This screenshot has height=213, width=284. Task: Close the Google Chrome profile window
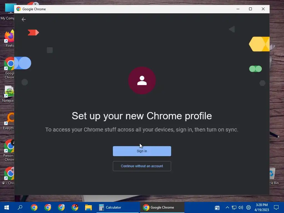point(263,9)
